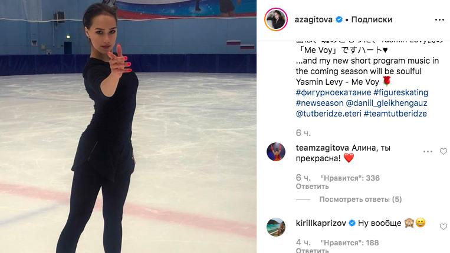Open the azagitova username link
Image resolution: width=450 pixels, height=253 pixels.
click(313, 19)
